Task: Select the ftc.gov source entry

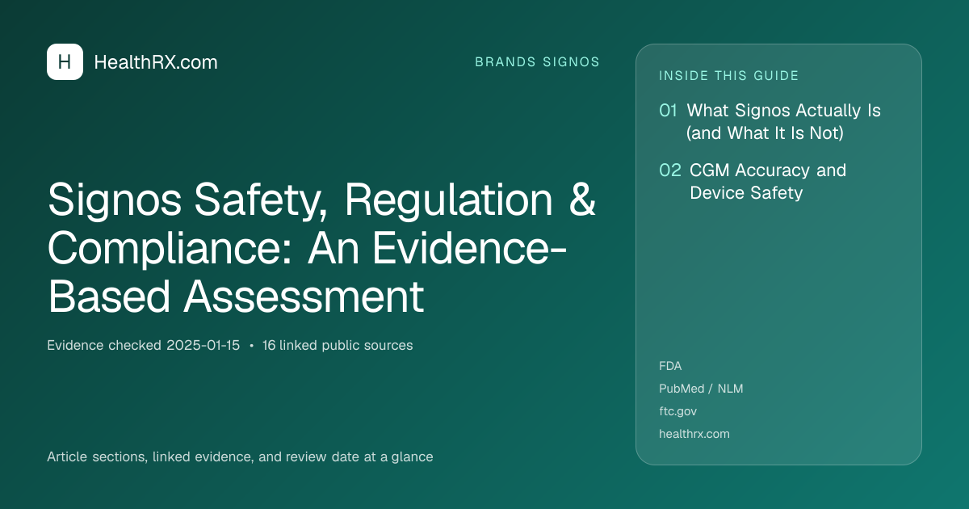Action: coord(678,411)
